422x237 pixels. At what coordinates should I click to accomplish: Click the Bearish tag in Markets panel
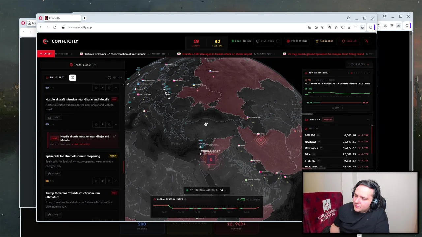[327, 119]
